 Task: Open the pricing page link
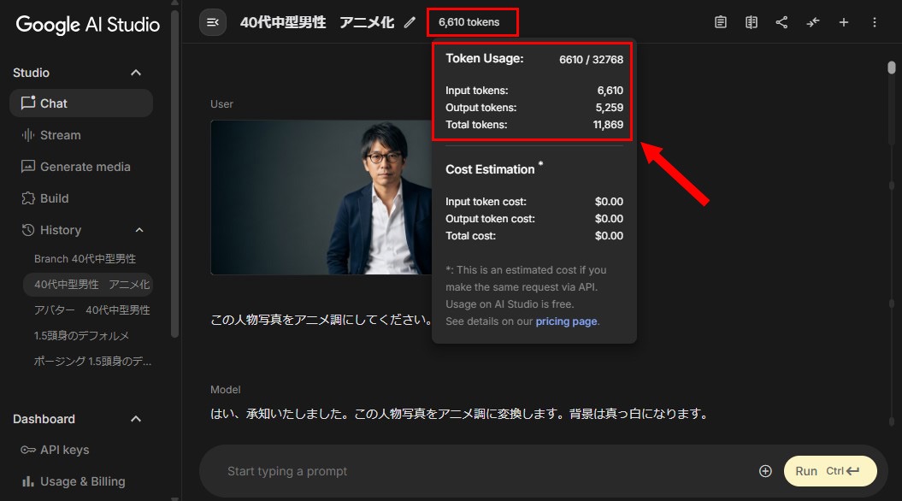click(x=566, y=321)
